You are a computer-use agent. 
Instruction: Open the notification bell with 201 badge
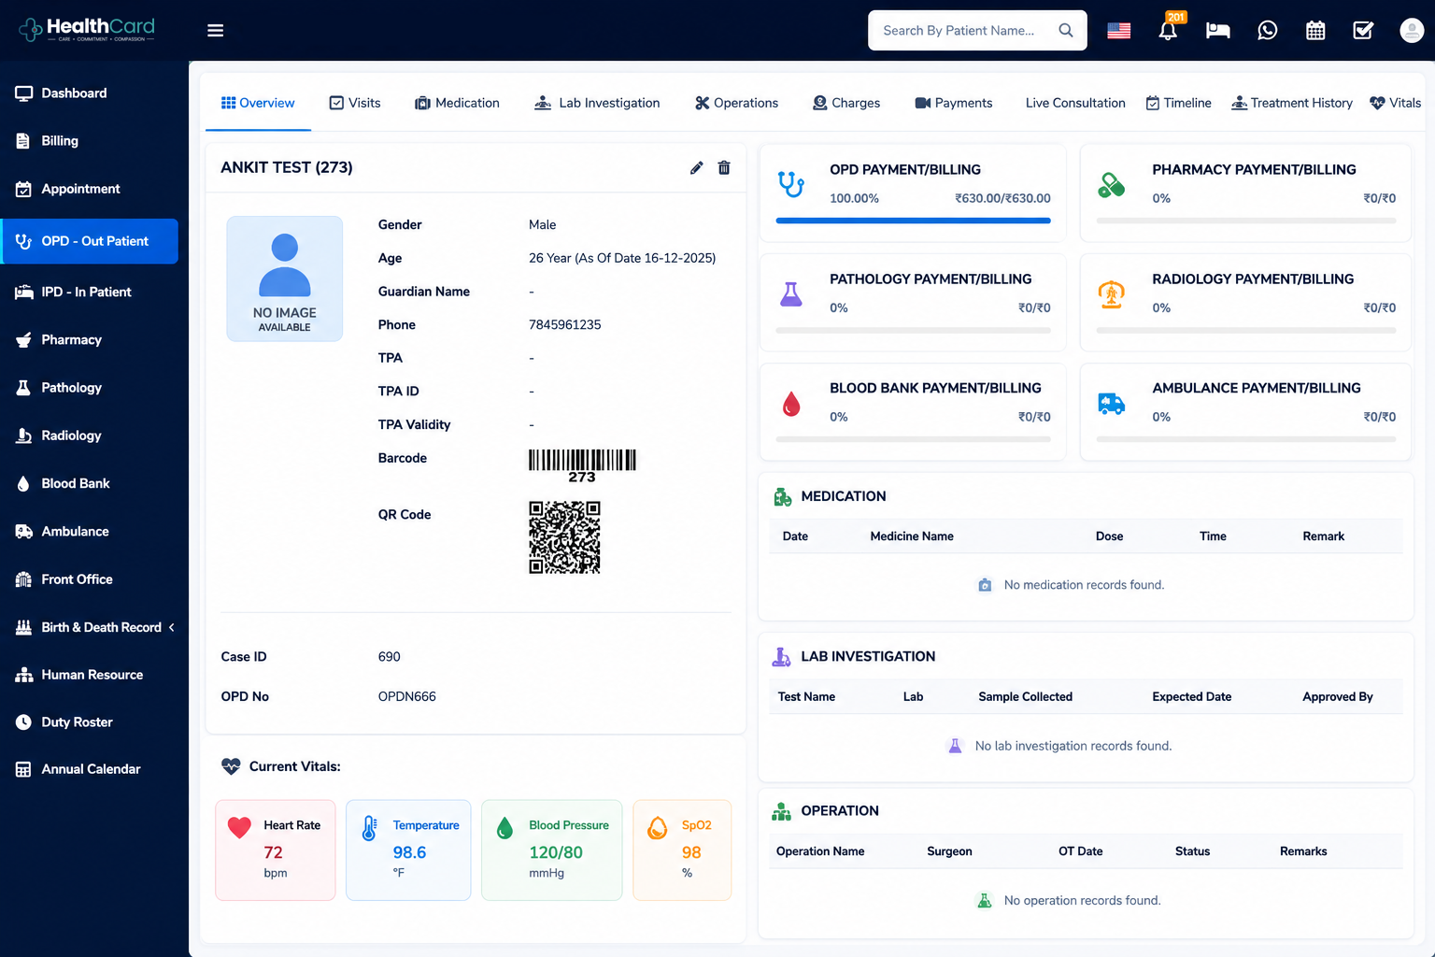coord(1169,29)
